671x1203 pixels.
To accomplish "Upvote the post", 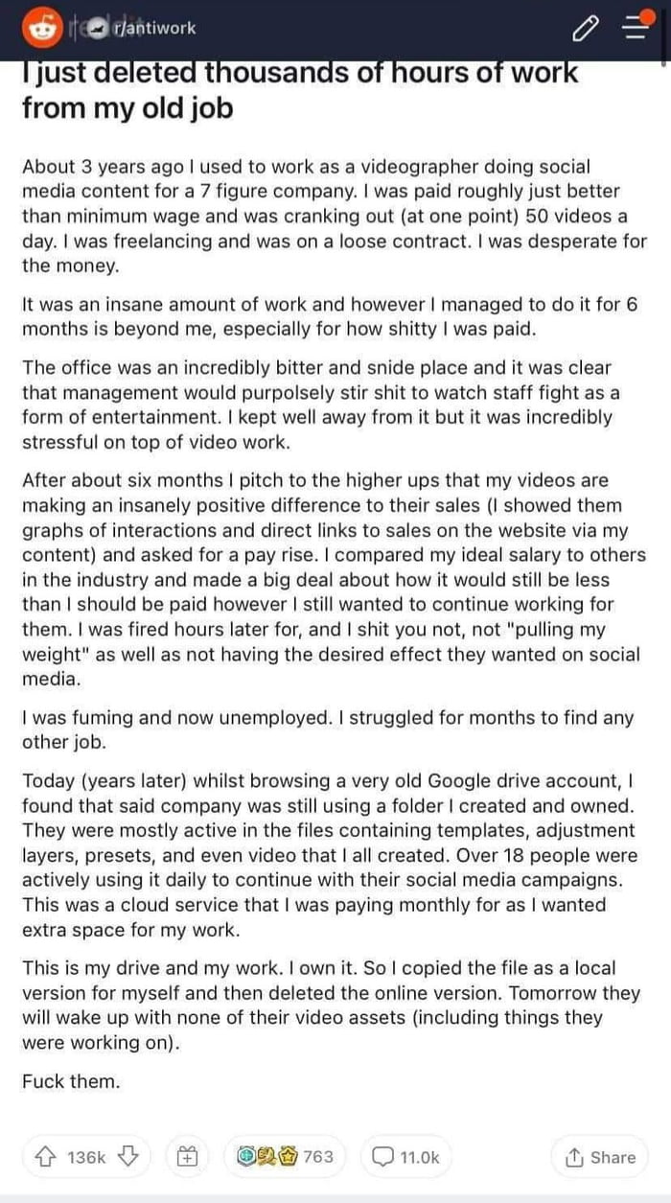I will pos(46,1157).
